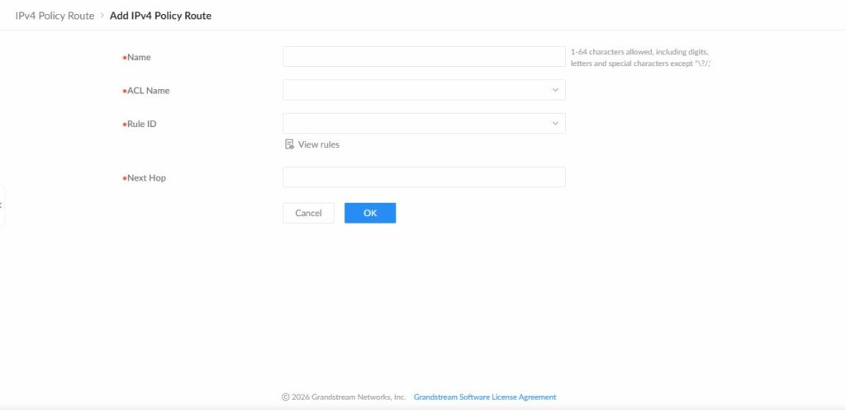Viewport: 846px width, 410px height.
Task: Click the Next Hop input field
Action: point(424,177)
